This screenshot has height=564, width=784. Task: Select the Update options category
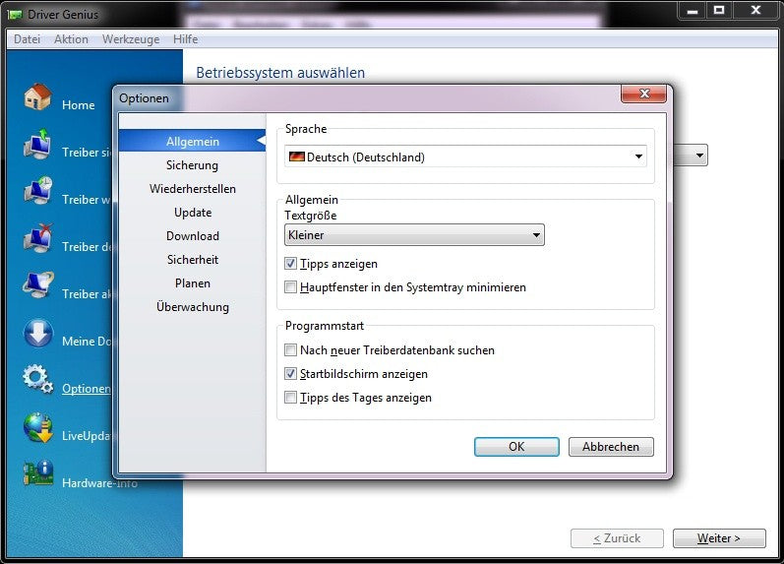click(193, 212)
